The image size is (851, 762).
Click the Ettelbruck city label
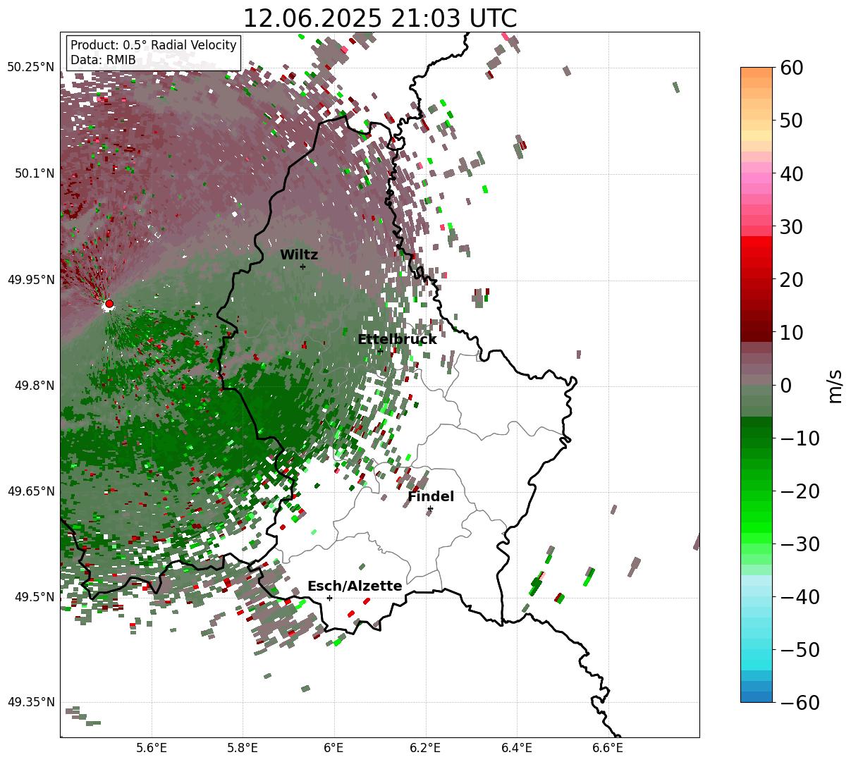397,340
